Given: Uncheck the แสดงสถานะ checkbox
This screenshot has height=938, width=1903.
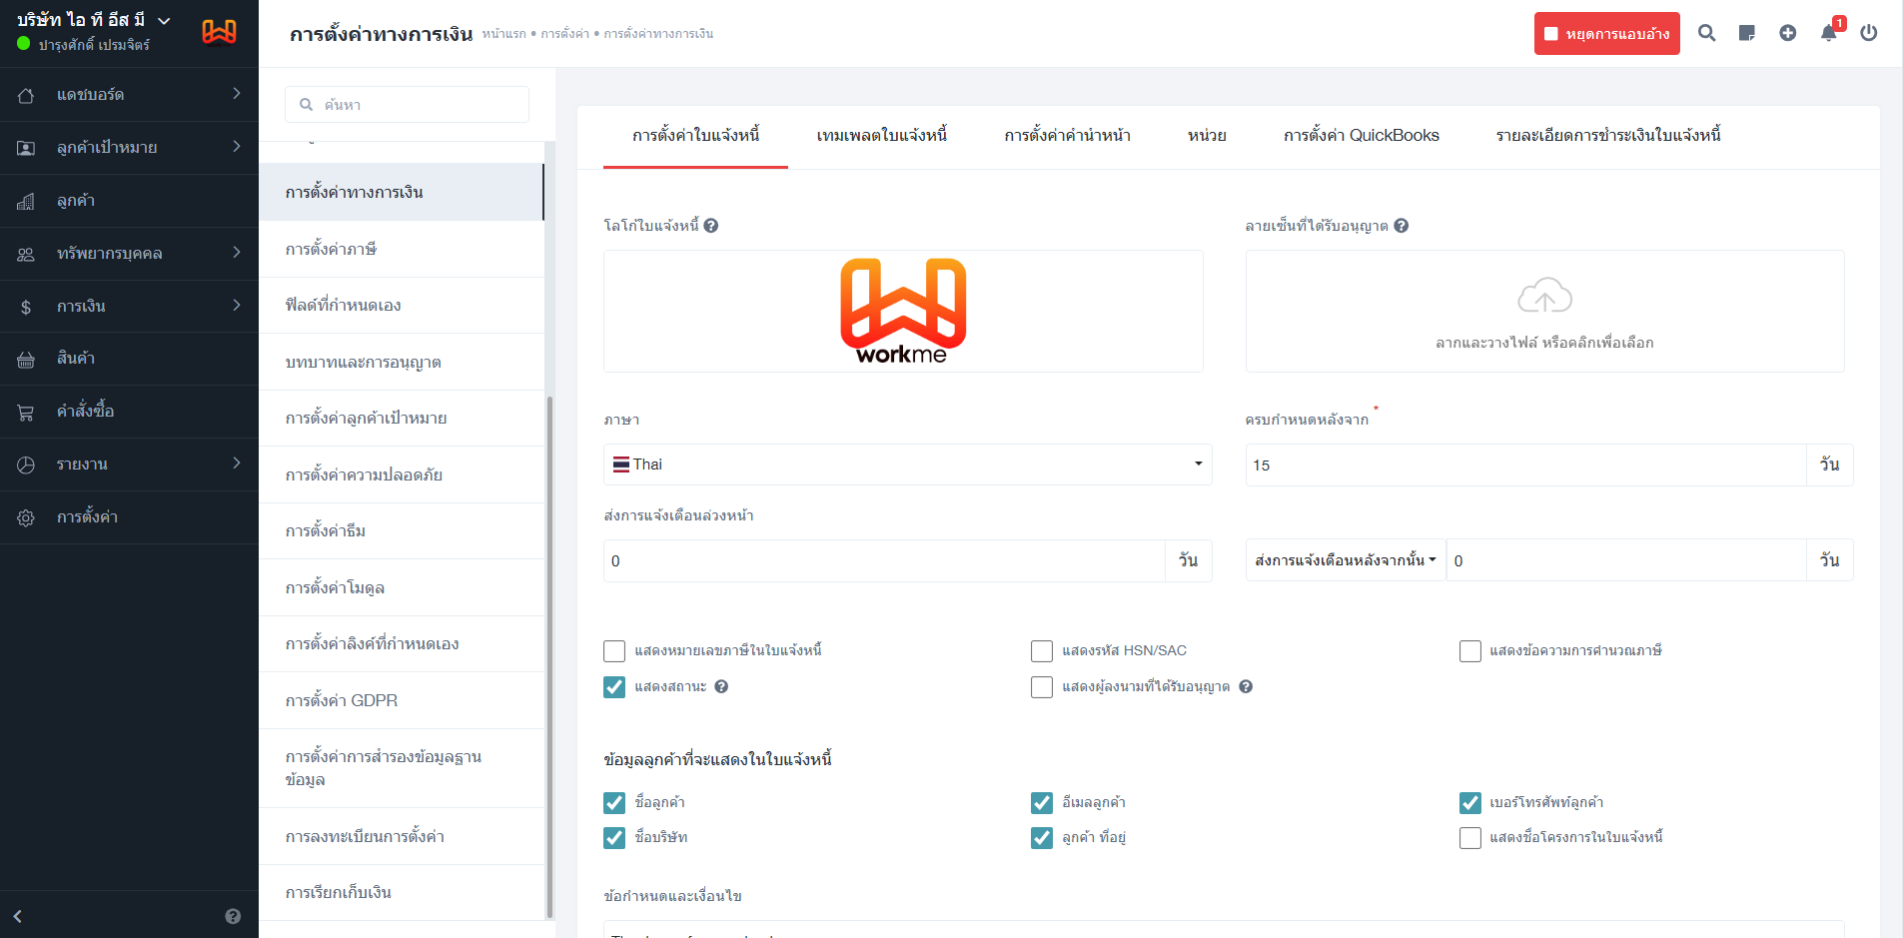Looking at the screenshot, I should tap(614, 687).
